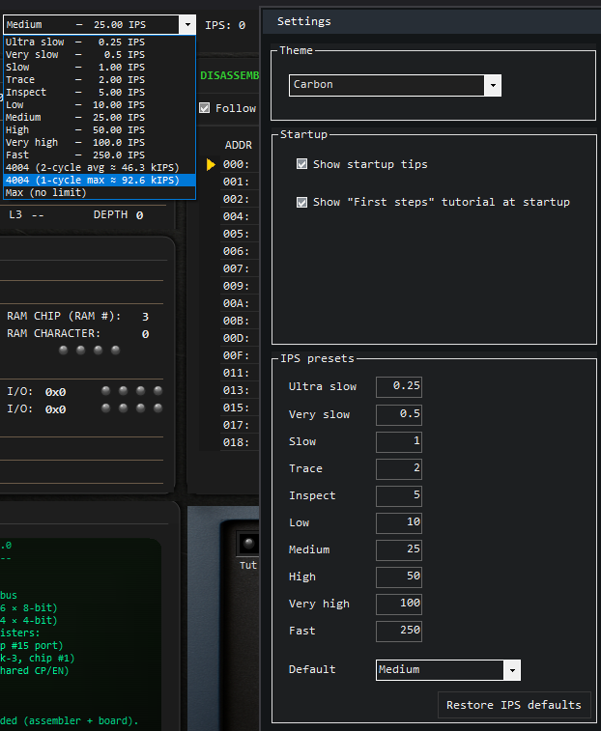This screenshot has height=731, width=601.
Task: Uncheck Show "First steps" tutorial at startup
Action: click(x=302, y=202)
